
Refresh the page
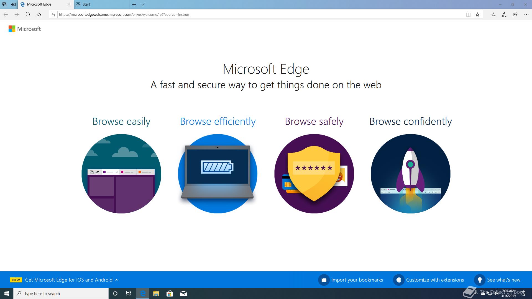click(x=28, y=14)
